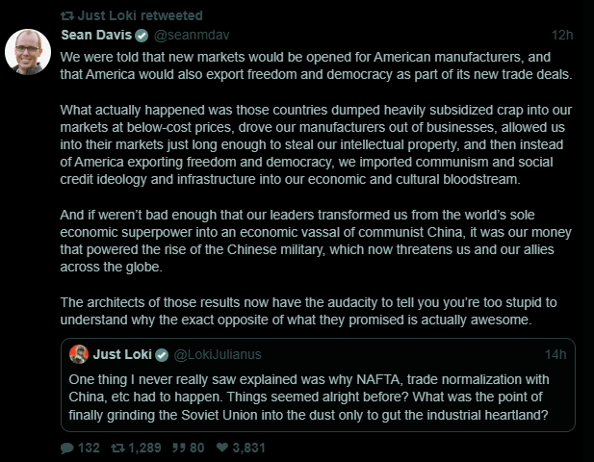The height and width of the screenshot is (462, 594).
Task: Open the @LokiJulianus handle
Action: pos(219,354)
